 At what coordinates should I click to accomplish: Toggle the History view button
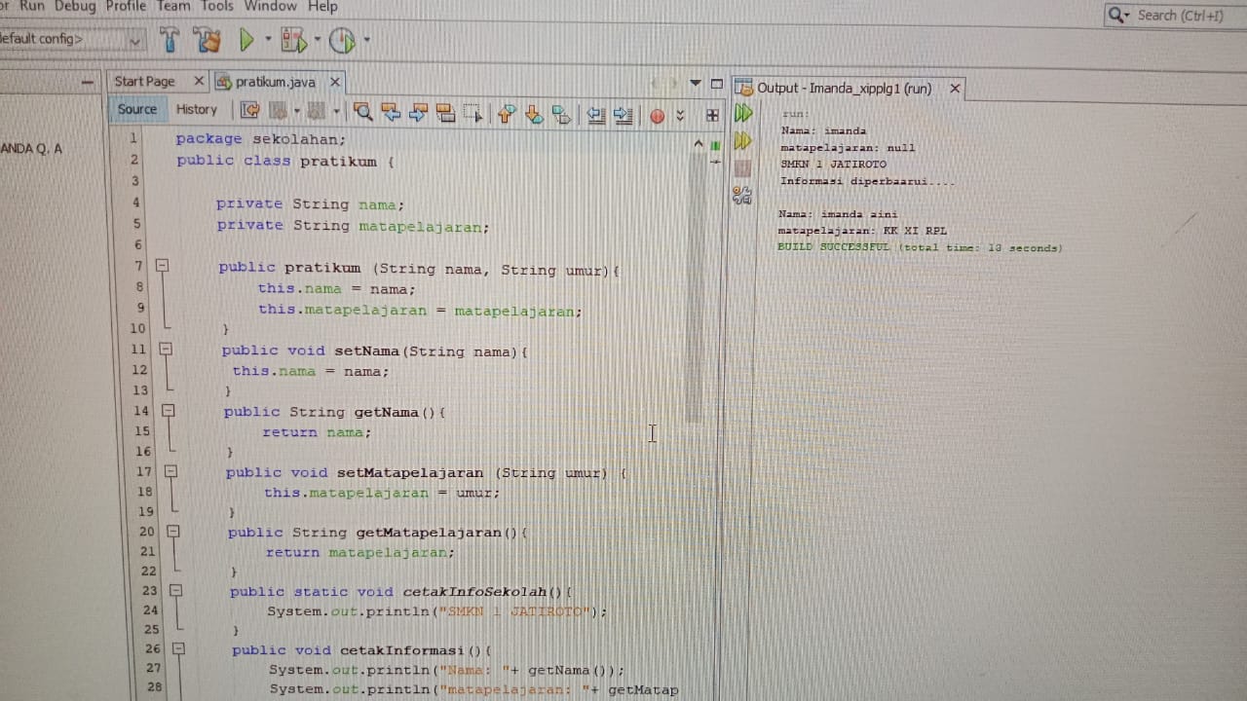tap(196, 110)
